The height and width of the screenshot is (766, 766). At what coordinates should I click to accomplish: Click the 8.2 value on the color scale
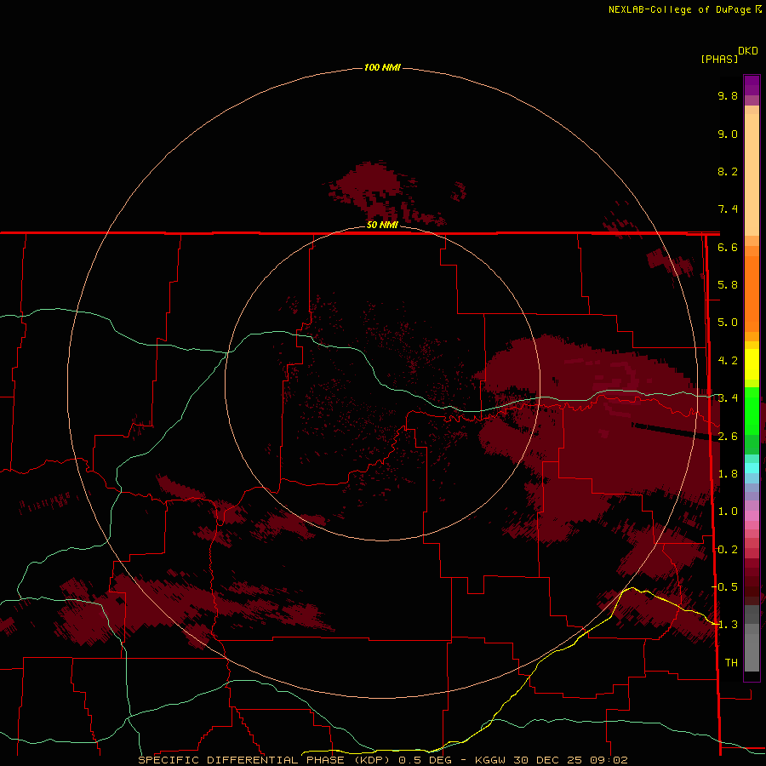click(728, 171)
